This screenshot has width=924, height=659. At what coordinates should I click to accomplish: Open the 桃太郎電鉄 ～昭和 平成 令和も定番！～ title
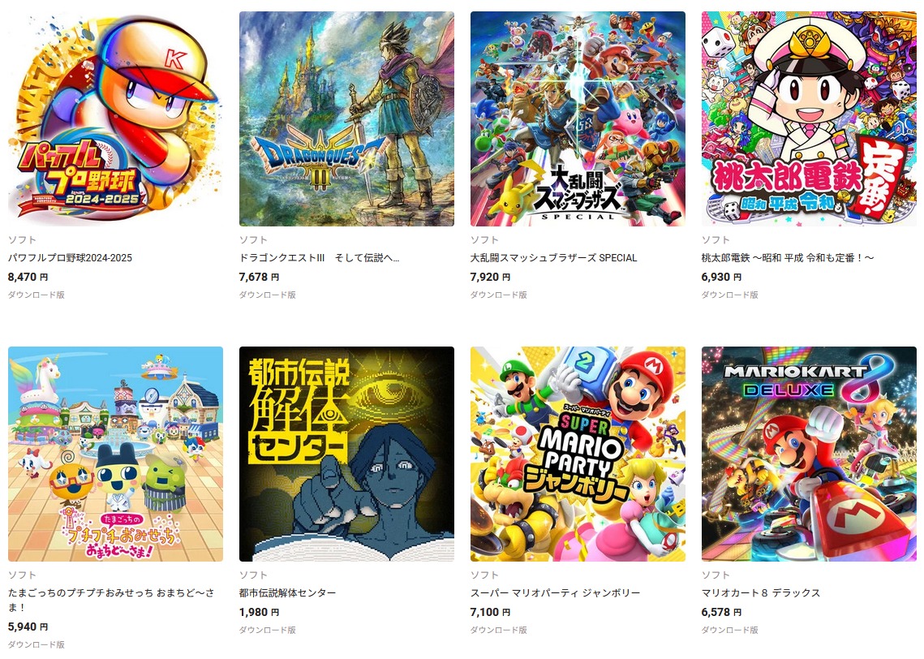787,257
